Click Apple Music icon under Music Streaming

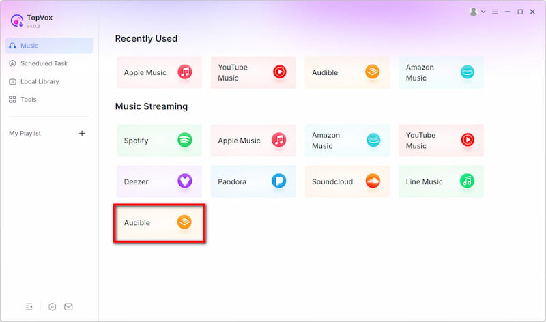279,140
